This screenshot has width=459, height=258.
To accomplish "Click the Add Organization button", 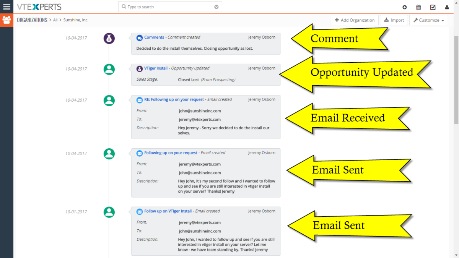I will pyautogui.click(x=355, y=20).
